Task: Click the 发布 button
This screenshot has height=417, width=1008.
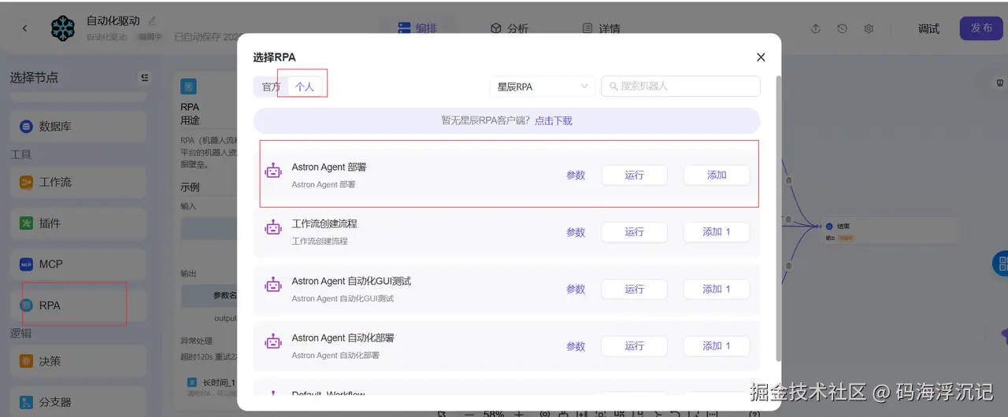Action: (x=981, y=28)
